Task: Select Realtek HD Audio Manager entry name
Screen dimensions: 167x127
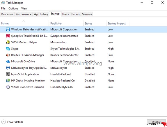Action: [x=28, y=55]
